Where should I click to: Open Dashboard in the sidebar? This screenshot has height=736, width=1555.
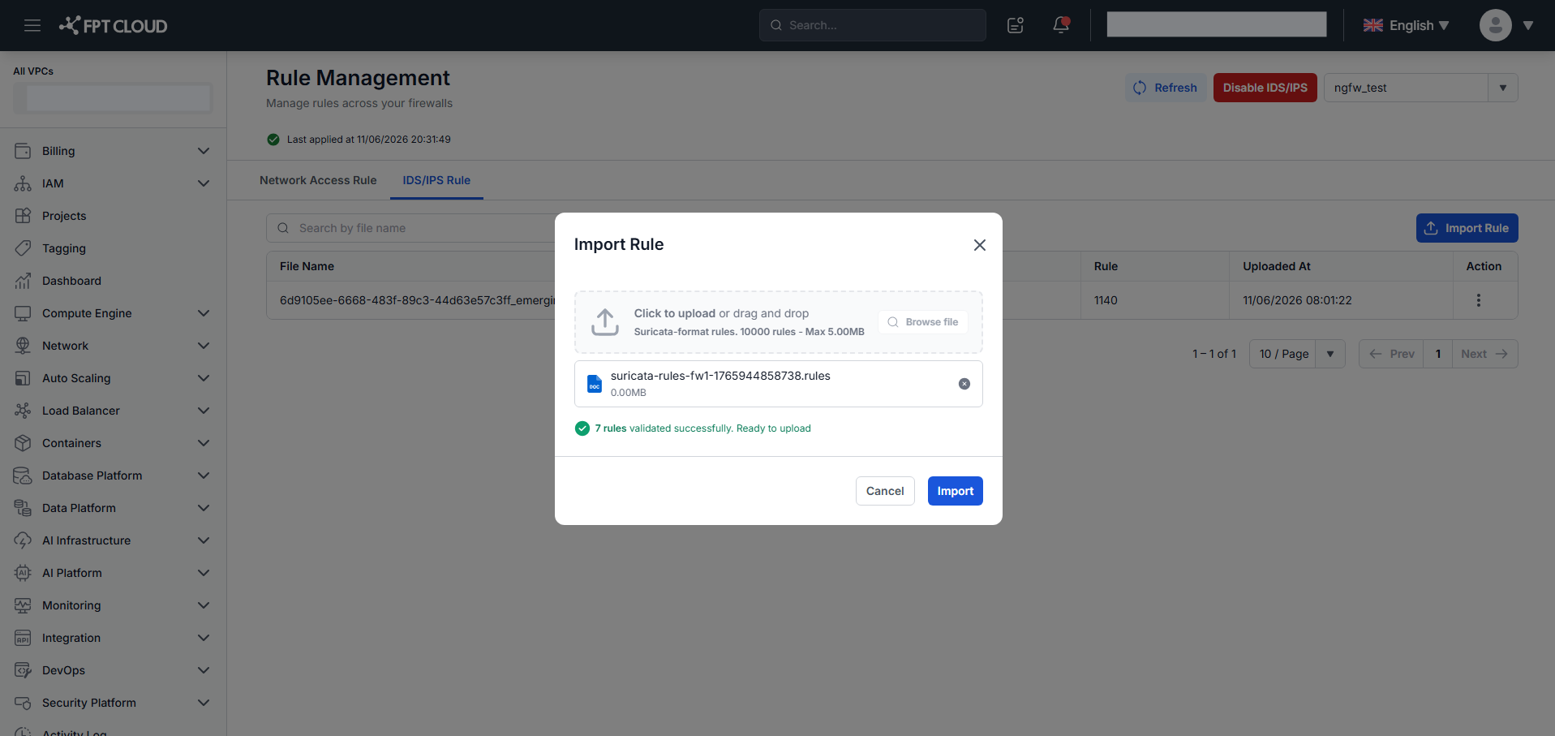[71, 281]
